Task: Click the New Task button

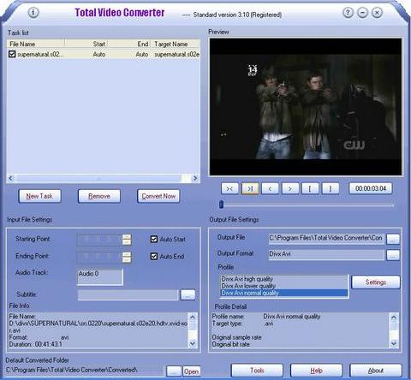Action: pos(39,196)
